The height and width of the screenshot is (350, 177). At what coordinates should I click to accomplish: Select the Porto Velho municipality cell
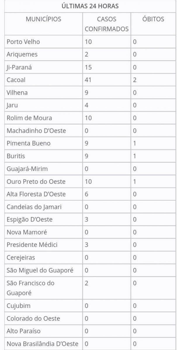[x=23, y=42]
